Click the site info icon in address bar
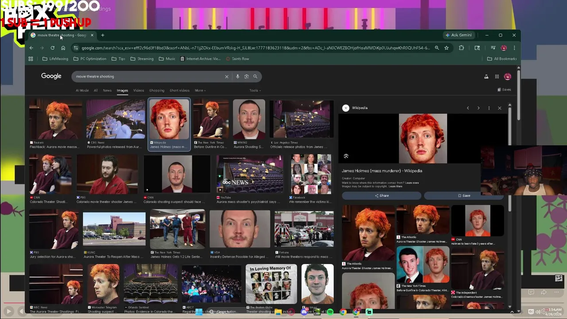This screenshot has height=319, width=567. coord(76,48)
